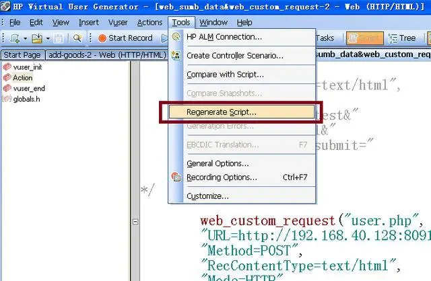Image resolution: width=431 pixels, height=281 pixels.
Task: Select Action in script tree
Action: click(x=22, y=78)
